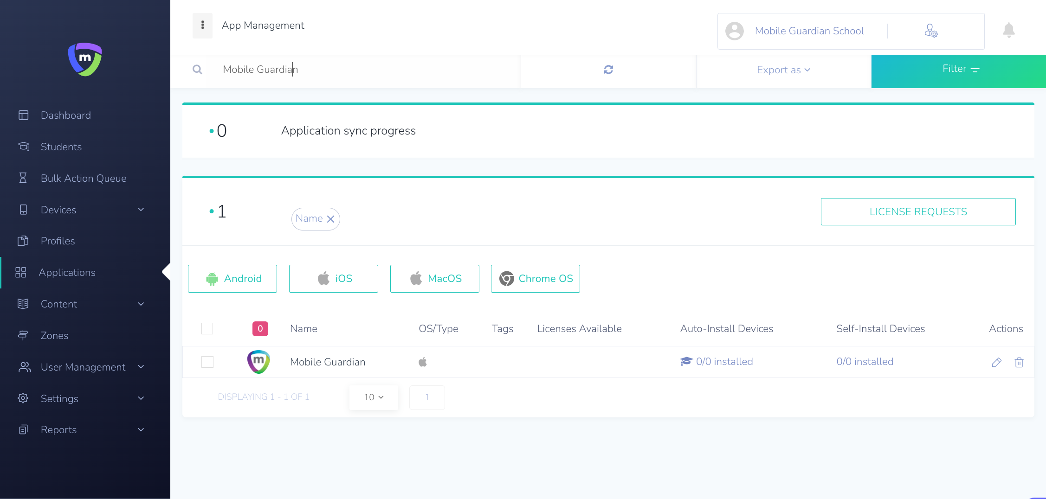Viewport: 1046px width, 499px height.
Task: Click the Settings gear sidebar icon
Action: 23,398
